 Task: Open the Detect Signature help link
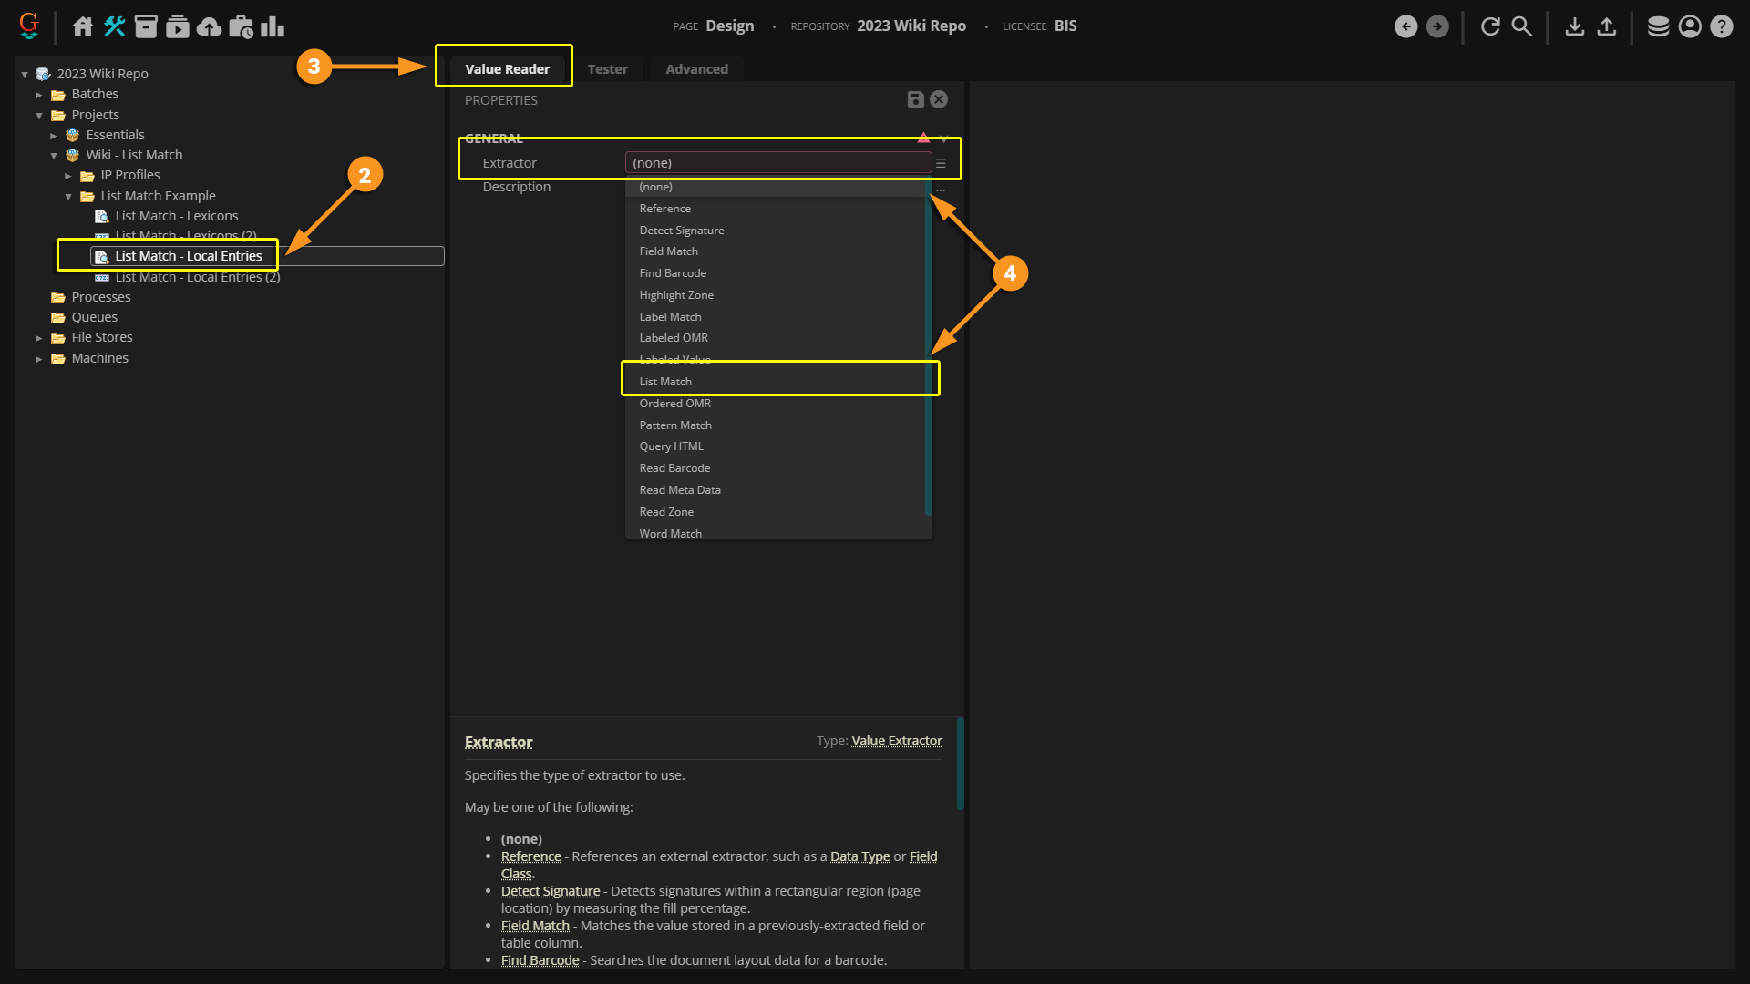[550, 891]
